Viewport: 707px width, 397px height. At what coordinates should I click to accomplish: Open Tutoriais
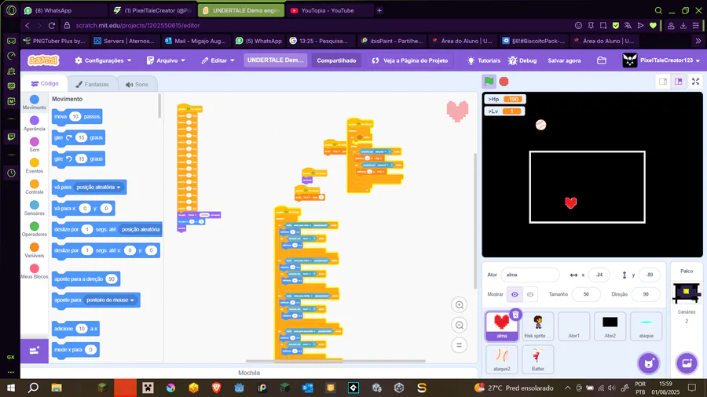pyautogui.click(x=484, y=60)
